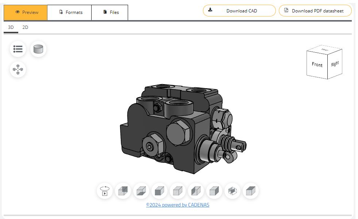Start the rotation animation icon
Screen dimensions: 358x219
click(x=104, y=190)
